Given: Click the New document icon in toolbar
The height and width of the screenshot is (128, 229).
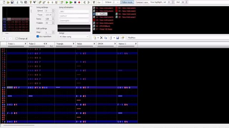Looking at the screenshot, I should [x=4, y=2].
